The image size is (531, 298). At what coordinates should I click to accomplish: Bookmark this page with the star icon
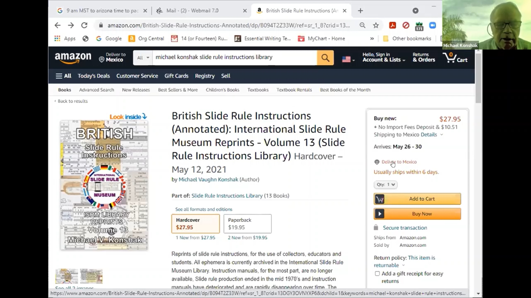point(376,25)
